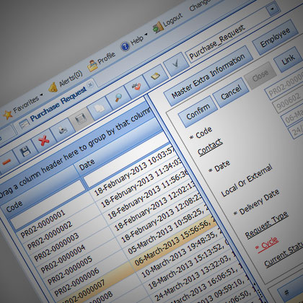
Task: Click the magnifier search toolbar icon
Action: tap(118, 97)
